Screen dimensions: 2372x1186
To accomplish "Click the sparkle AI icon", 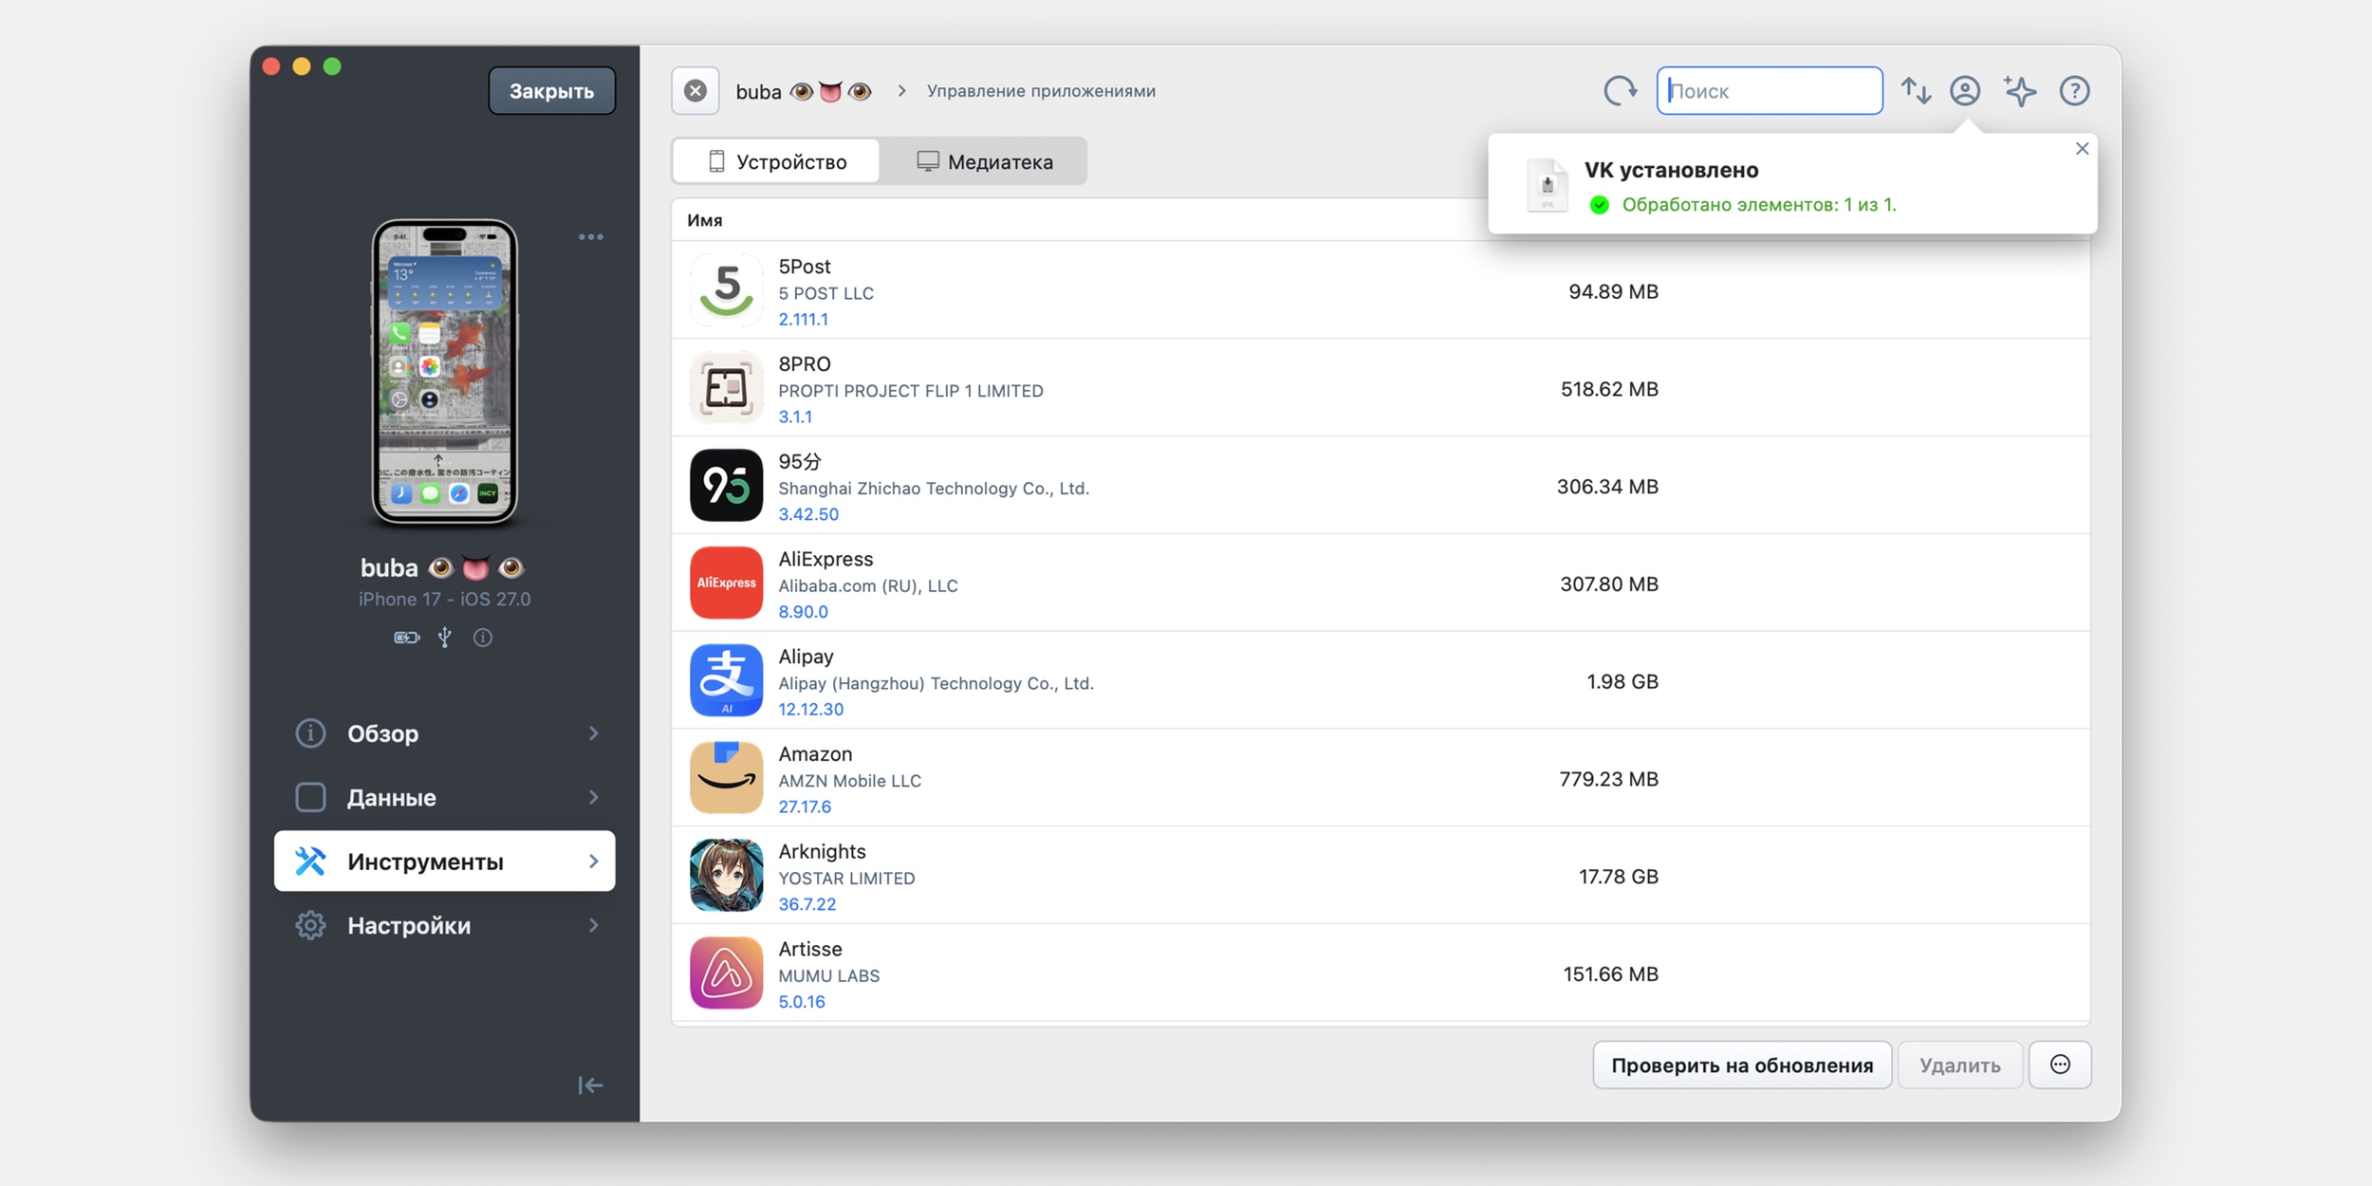I will [x=2020, y=91].
